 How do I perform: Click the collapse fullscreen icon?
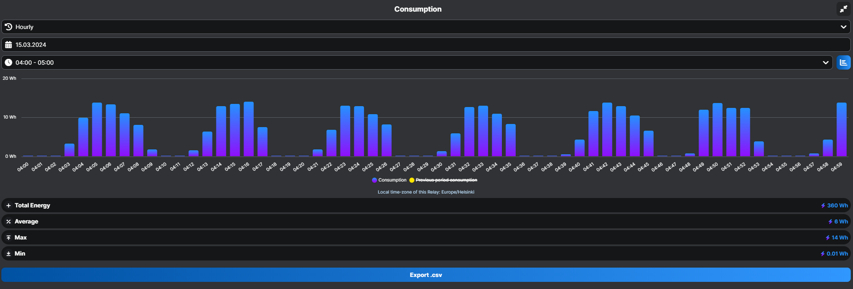click(x=843, y=9)
